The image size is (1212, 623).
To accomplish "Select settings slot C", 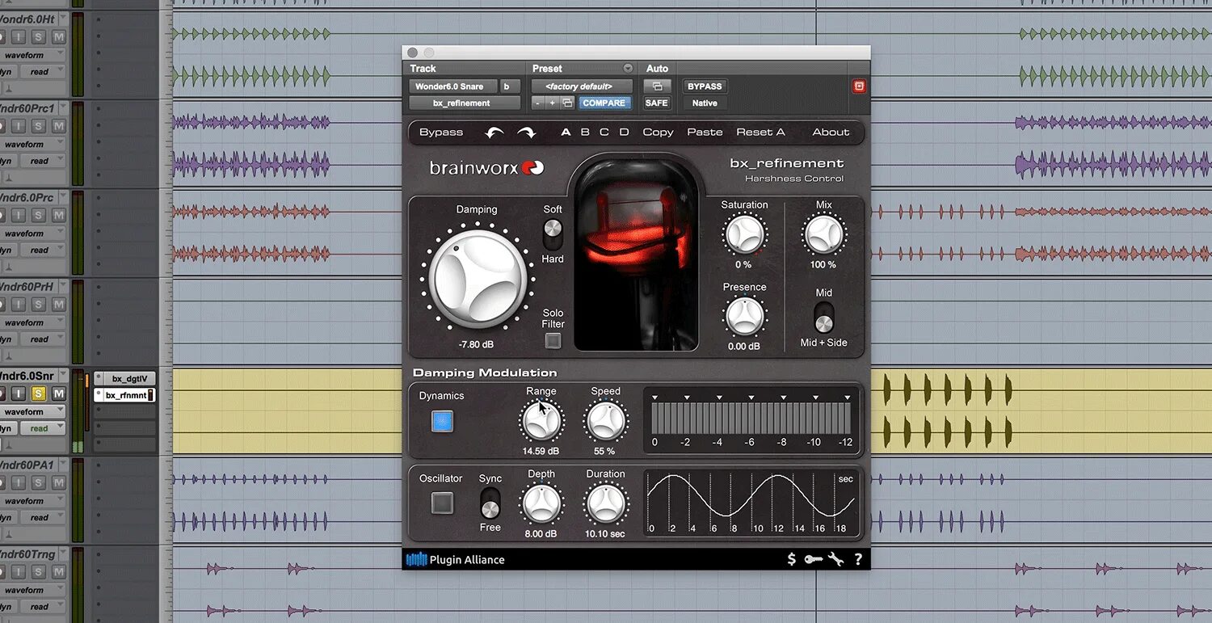I will click(604, 133).
